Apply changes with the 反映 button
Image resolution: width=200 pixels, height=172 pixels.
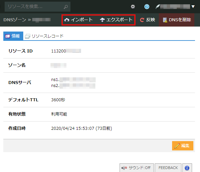tap(148, 20)
